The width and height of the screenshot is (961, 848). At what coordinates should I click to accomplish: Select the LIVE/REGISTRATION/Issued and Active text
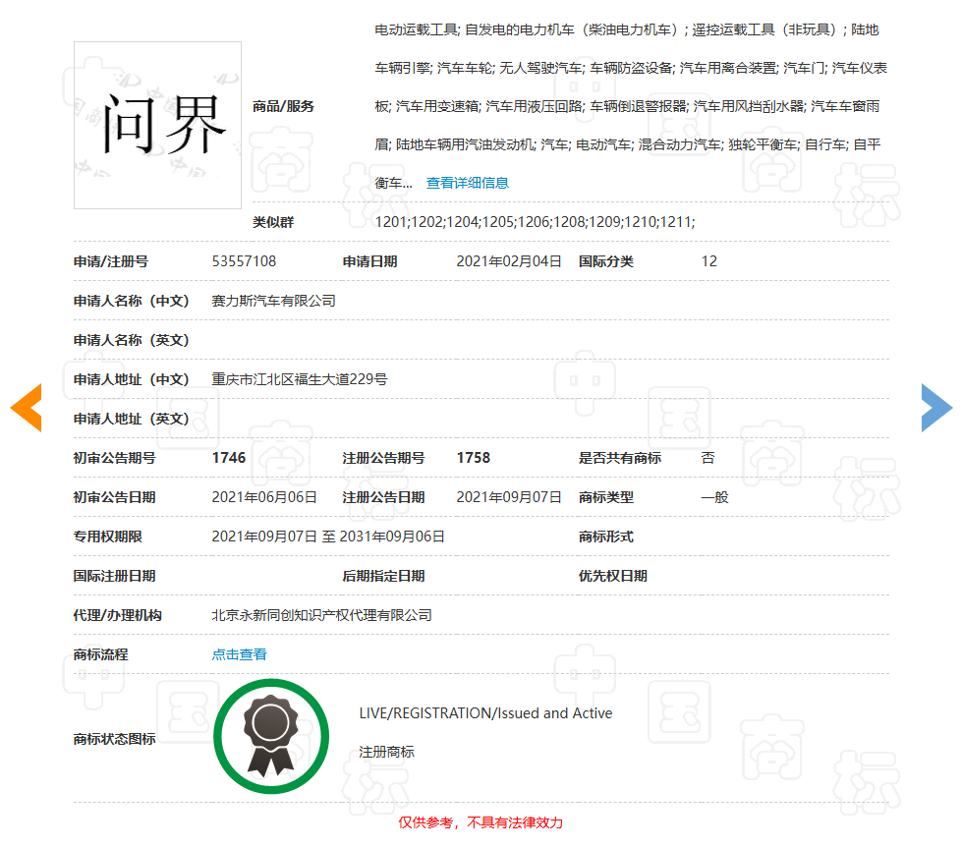click(x=485, y=713)
